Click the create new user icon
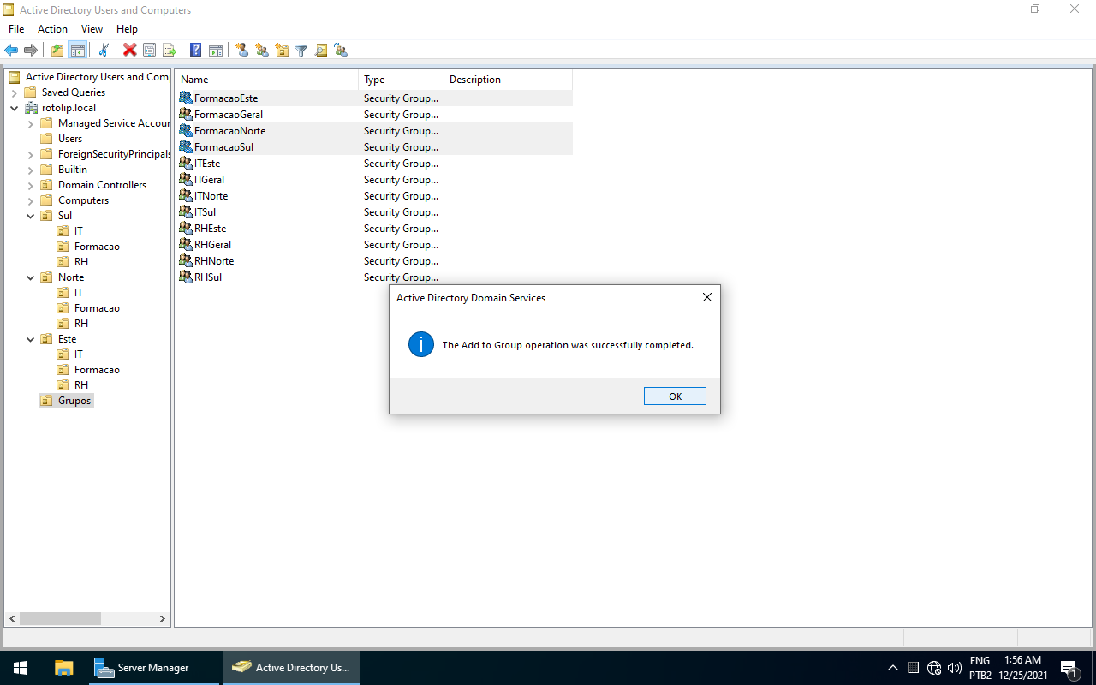Screen dimensions: 1096x685 click(x=242, y=51)
